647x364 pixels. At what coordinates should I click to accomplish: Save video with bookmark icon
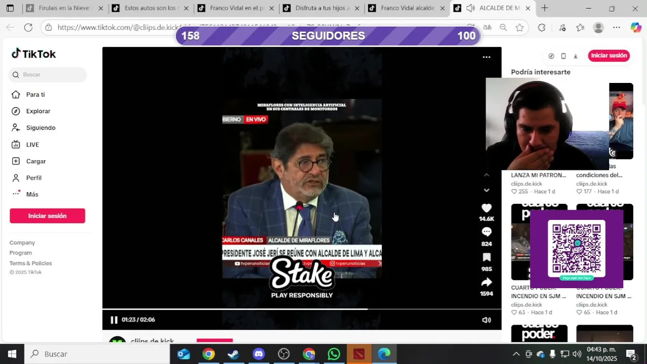coord(487,257)
